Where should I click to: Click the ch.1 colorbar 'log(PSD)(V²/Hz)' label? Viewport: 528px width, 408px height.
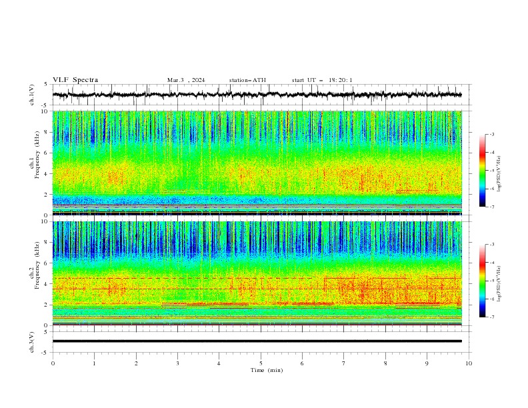coord(499,174)
